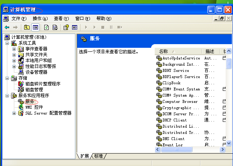Sort services by 名称 column header
This screenshot has height=166, width=233.
coord(178,51)
